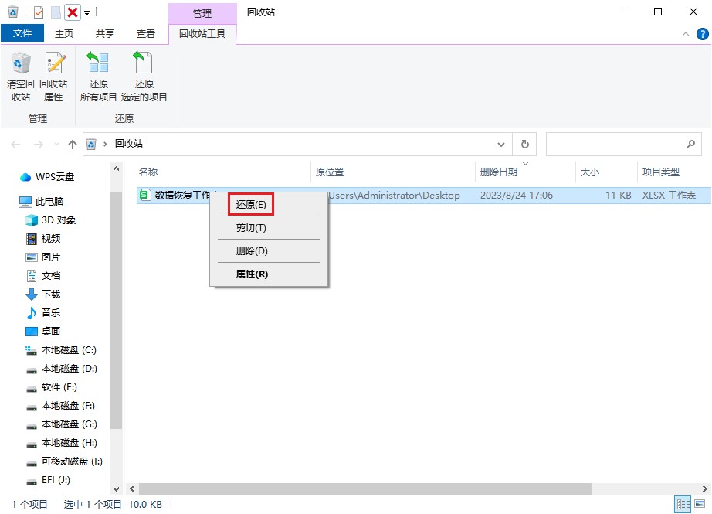
Task: Click the navigation pane scroll-up arrow
Action: tap(117, 169)
